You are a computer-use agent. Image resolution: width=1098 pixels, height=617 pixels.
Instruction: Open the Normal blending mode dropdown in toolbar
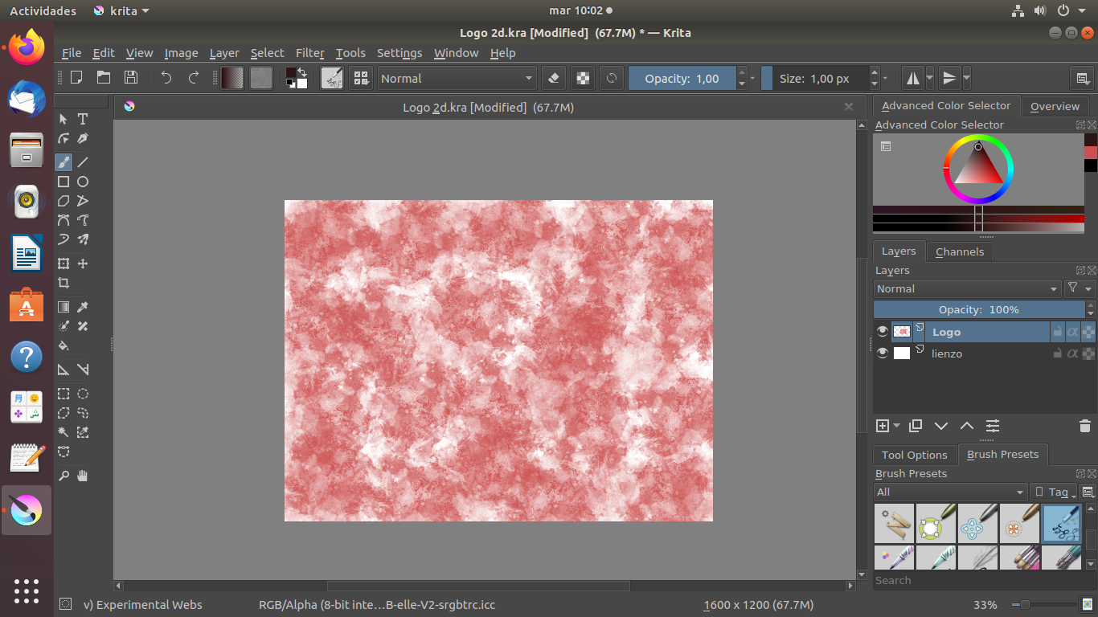456,78
